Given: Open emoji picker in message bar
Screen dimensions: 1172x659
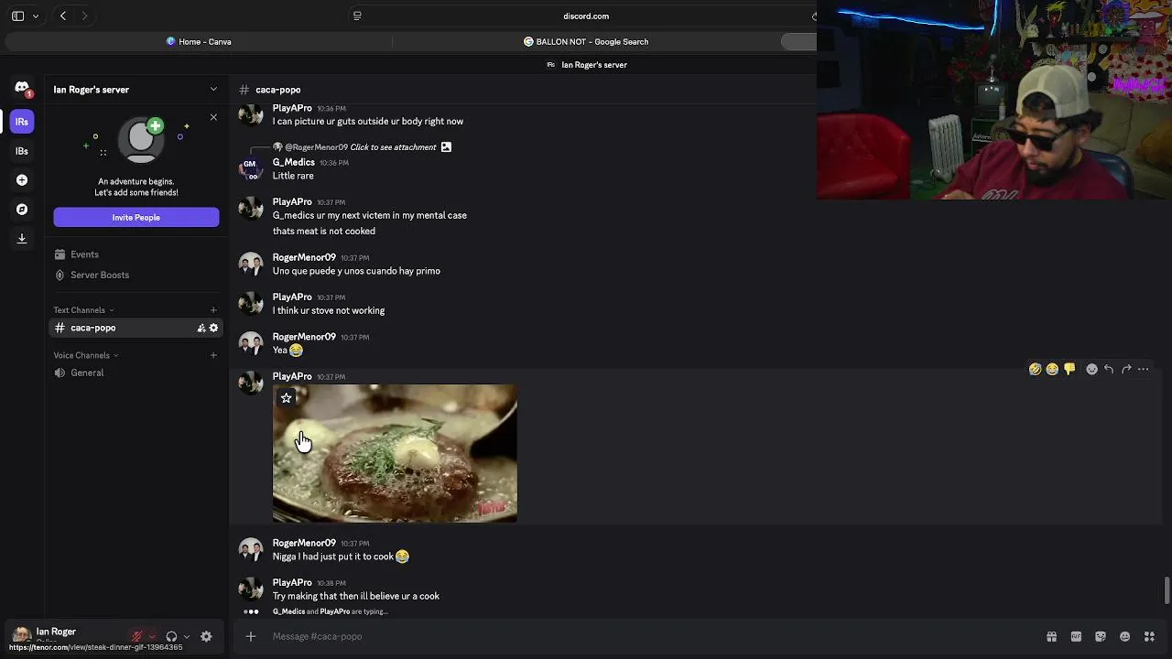Looking at the screenshot, I should coord(1124,636).
